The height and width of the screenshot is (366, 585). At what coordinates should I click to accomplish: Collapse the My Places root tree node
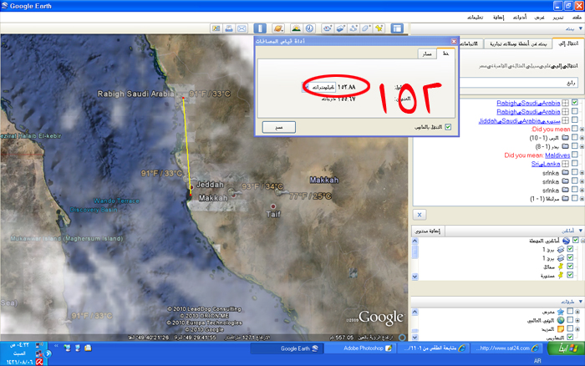(582, 241)
